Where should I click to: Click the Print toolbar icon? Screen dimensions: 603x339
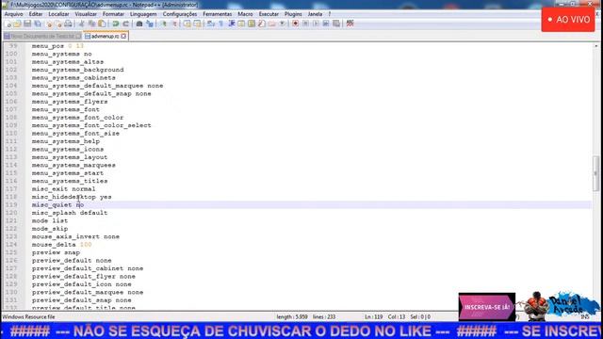tap(68, 24)
